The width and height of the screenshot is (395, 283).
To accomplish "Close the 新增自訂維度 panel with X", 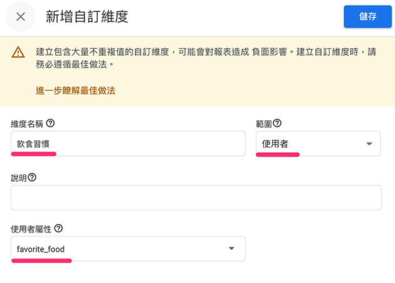I will pos(21,17).
